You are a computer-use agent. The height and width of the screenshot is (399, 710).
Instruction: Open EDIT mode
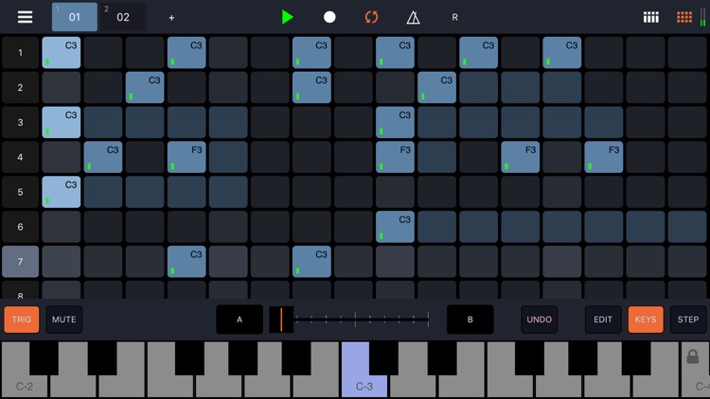[x=603, y=320]
